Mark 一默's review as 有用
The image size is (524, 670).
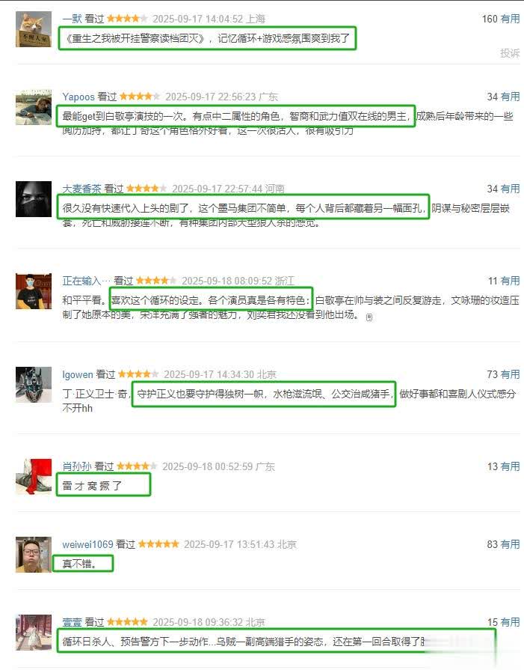510,19
